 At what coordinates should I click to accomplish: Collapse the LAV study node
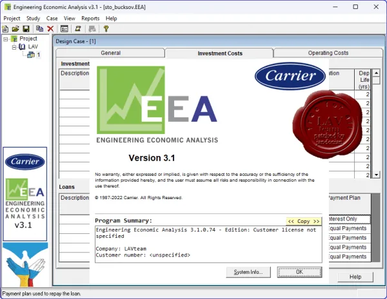(14, 47)
